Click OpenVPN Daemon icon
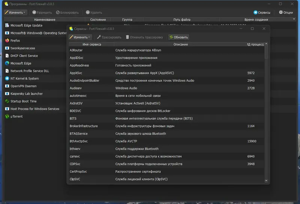The width and height of the screenshot is (300, 204). point(7,86)
